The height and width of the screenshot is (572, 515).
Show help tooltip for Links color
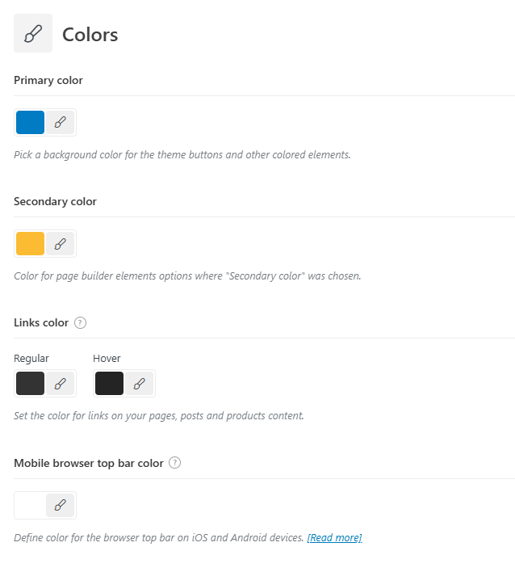tap(80, 323)
